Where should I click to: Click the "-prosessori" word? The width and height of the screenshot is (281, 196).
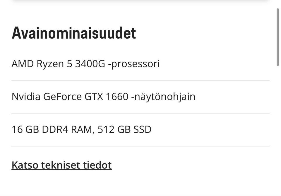134,64
